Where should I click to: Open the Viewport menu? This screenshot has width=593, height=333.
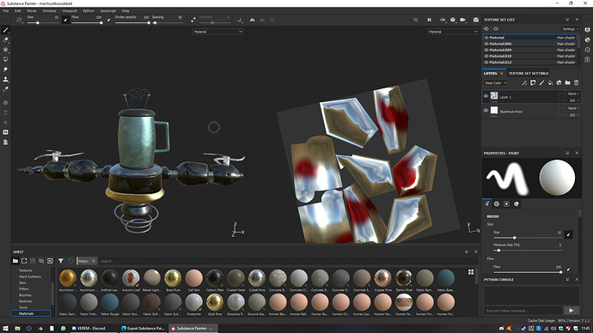pos(70,10)
